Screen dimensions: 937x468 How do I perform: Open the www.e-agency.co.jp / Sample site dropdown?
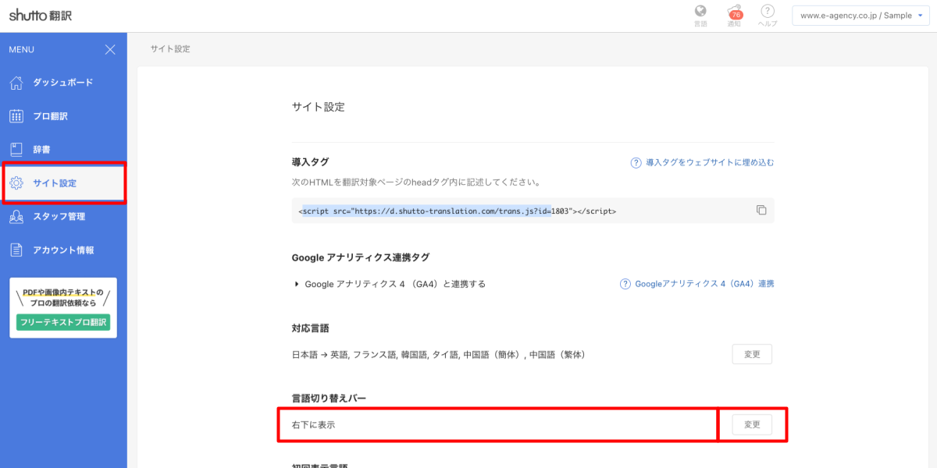click(861, 16)
